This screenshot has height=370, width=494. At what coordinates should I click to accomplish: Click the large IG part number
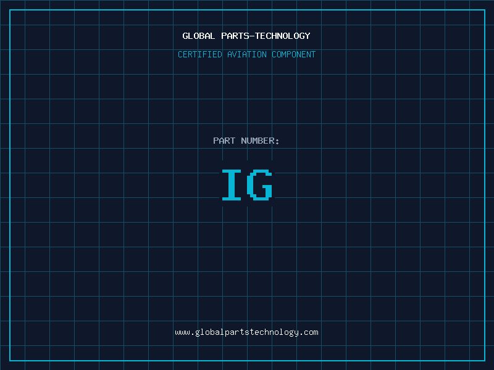coord(247,184)
